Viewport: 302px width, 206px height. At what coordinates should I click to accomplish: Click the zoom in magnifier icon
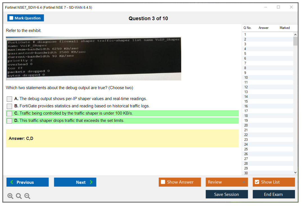click(x=10, y=196)
